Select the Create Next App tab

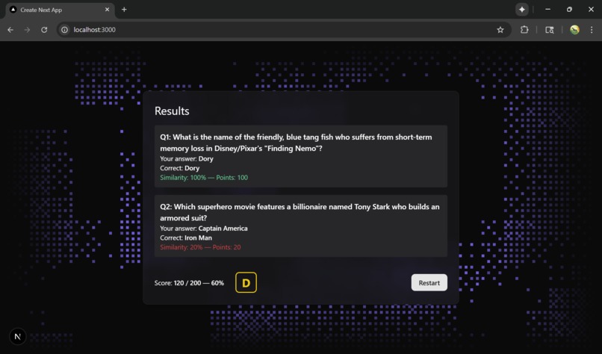(60, 10)
